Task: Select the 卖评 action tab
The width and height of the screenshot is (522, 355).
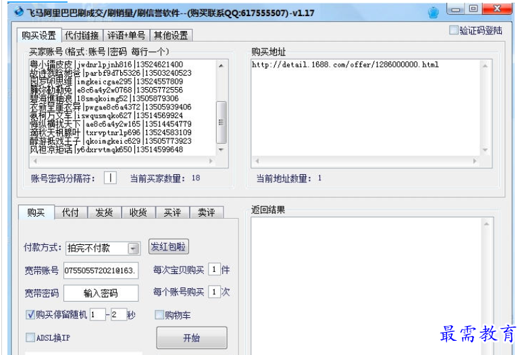Action: click(x=206, y=213)
